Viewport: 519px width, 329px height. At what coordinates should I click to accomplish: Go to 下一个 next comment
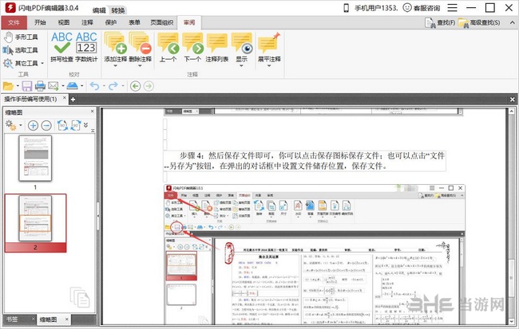(192, 47)
